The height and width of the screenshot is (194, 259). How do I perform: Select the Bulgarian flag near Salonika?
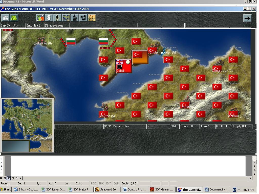pyautogui.click(x=71, y=41)
